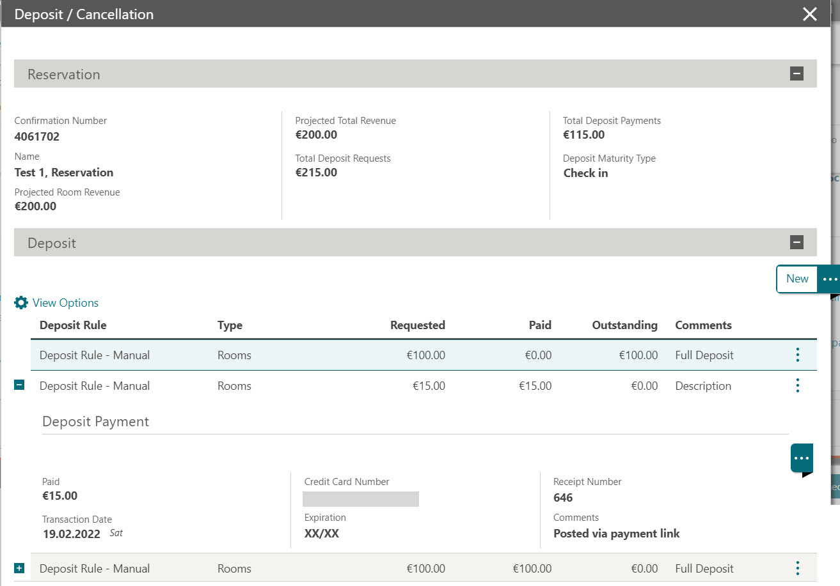Image resolution: width=840 pixels, height=586 pixels.
Task: Sort by the Paid column header
Action: coord(539,325)
